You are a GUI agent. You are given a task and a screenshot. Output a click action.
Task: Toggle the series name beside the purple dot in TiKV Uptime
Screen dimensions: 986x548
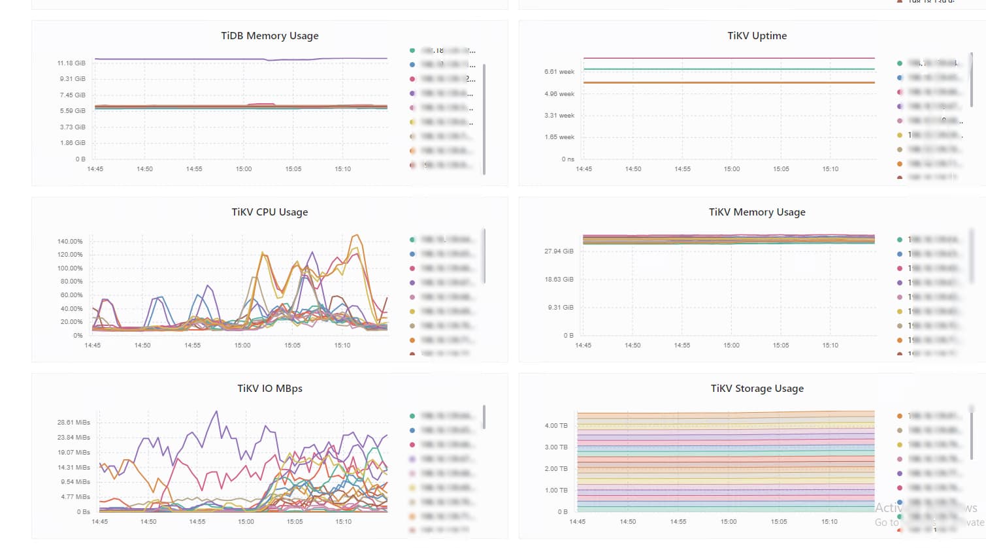[934, 106]
